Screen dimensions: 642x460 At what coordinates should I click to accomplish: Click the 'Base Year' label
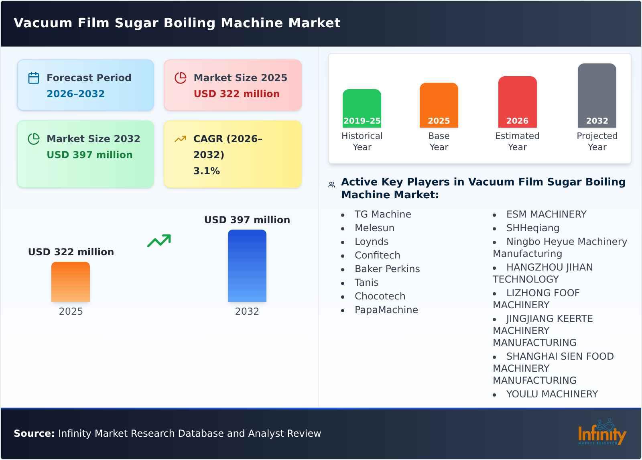[439, 142]
